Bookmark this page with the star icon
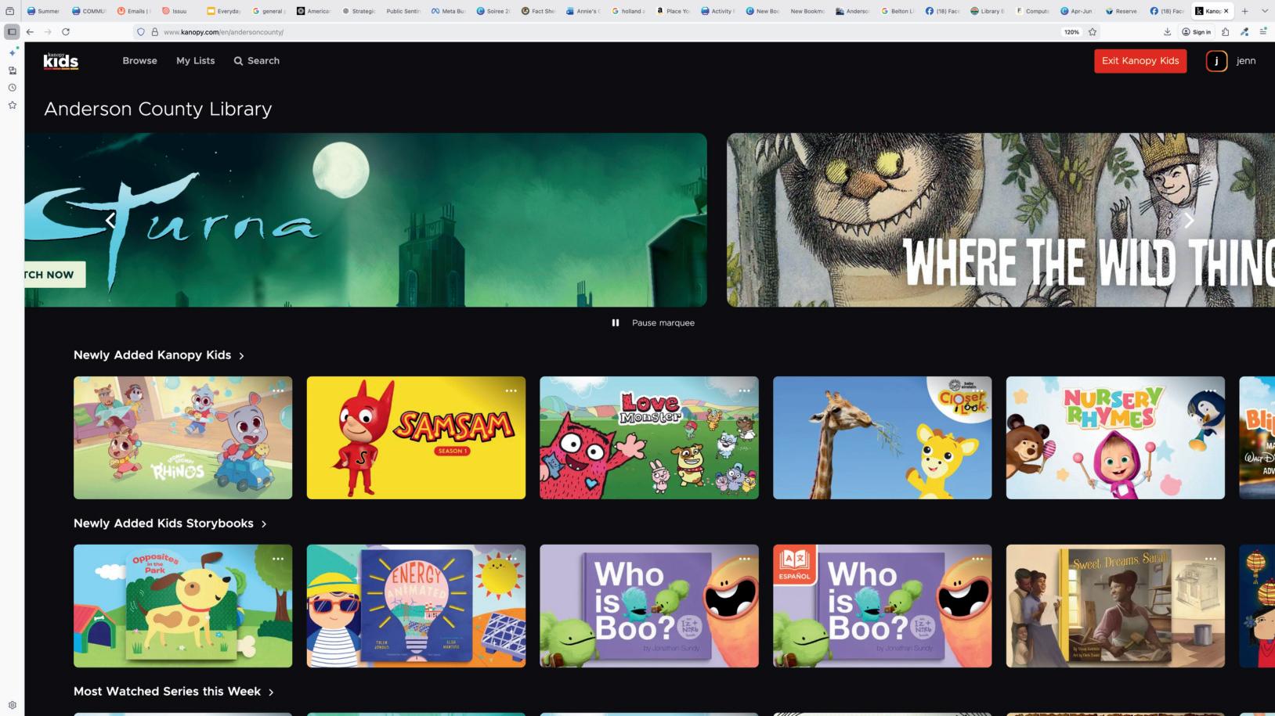 pos(1093,32)
